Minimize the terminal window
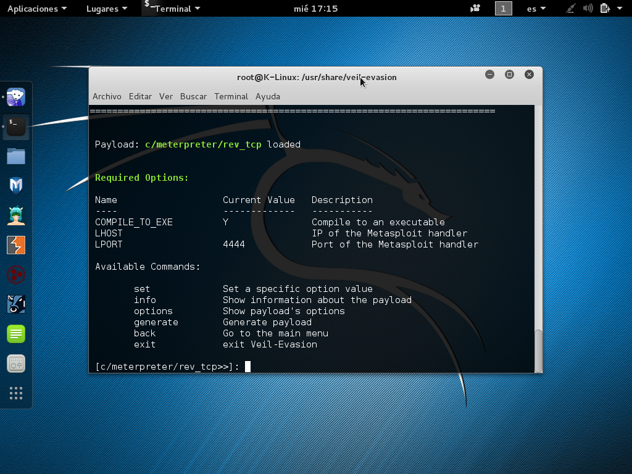Image resolution: width=632 pixels, height=474 pixels. click(489, 75)
